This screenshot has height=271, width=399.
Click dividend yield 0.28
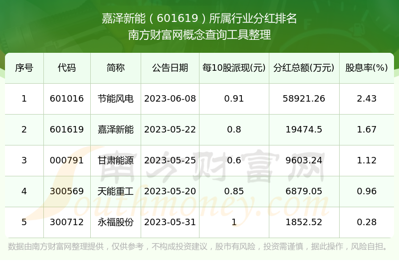coord(367,222)
